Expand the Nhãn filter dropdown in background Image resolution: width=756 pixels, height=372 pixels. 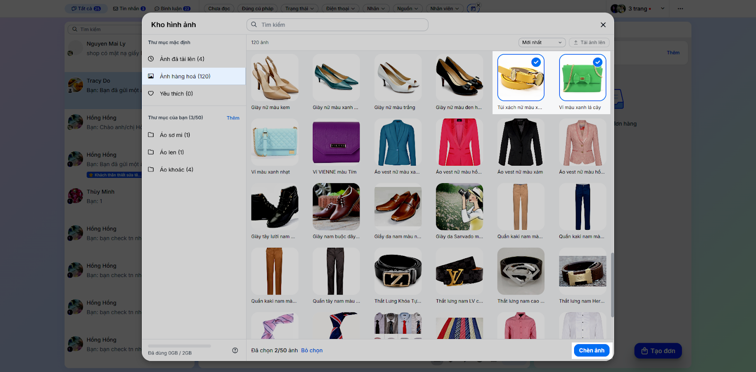tap(376, 8)
